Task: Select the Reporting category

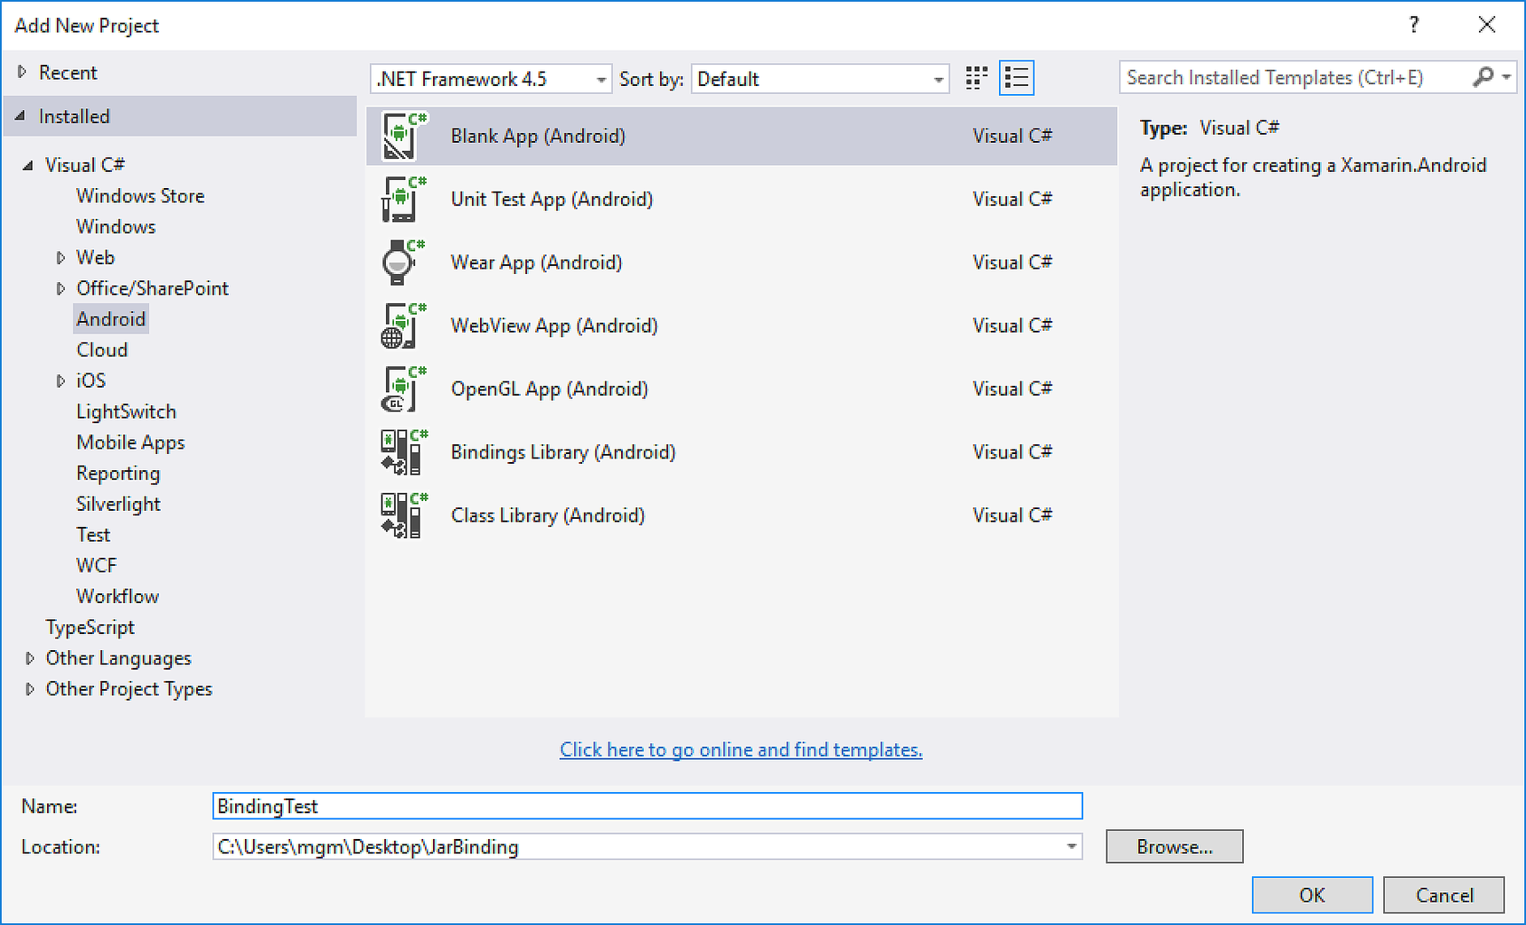Action: 118,474
